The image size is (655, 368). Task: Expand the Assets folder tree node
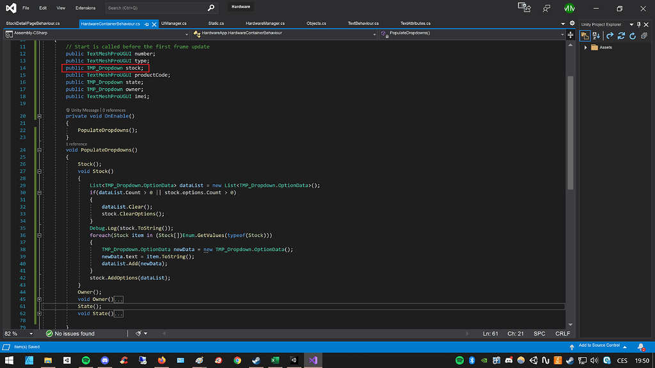tap(585, 47)
